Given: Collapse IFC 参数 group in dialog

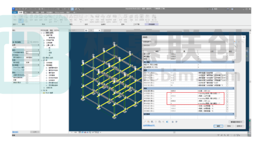Looking at the screenshot, I should [x=233, y=62].
